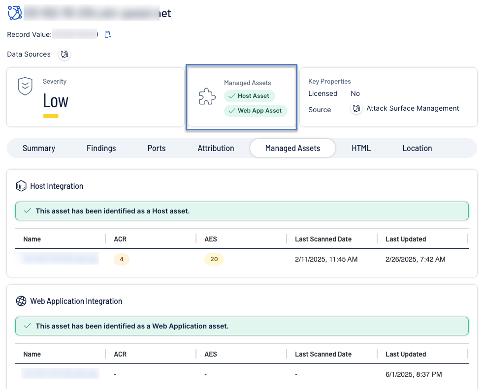Open the Summary tab
The height and width of the screenshot is (389, 485).
click(39, 148)
